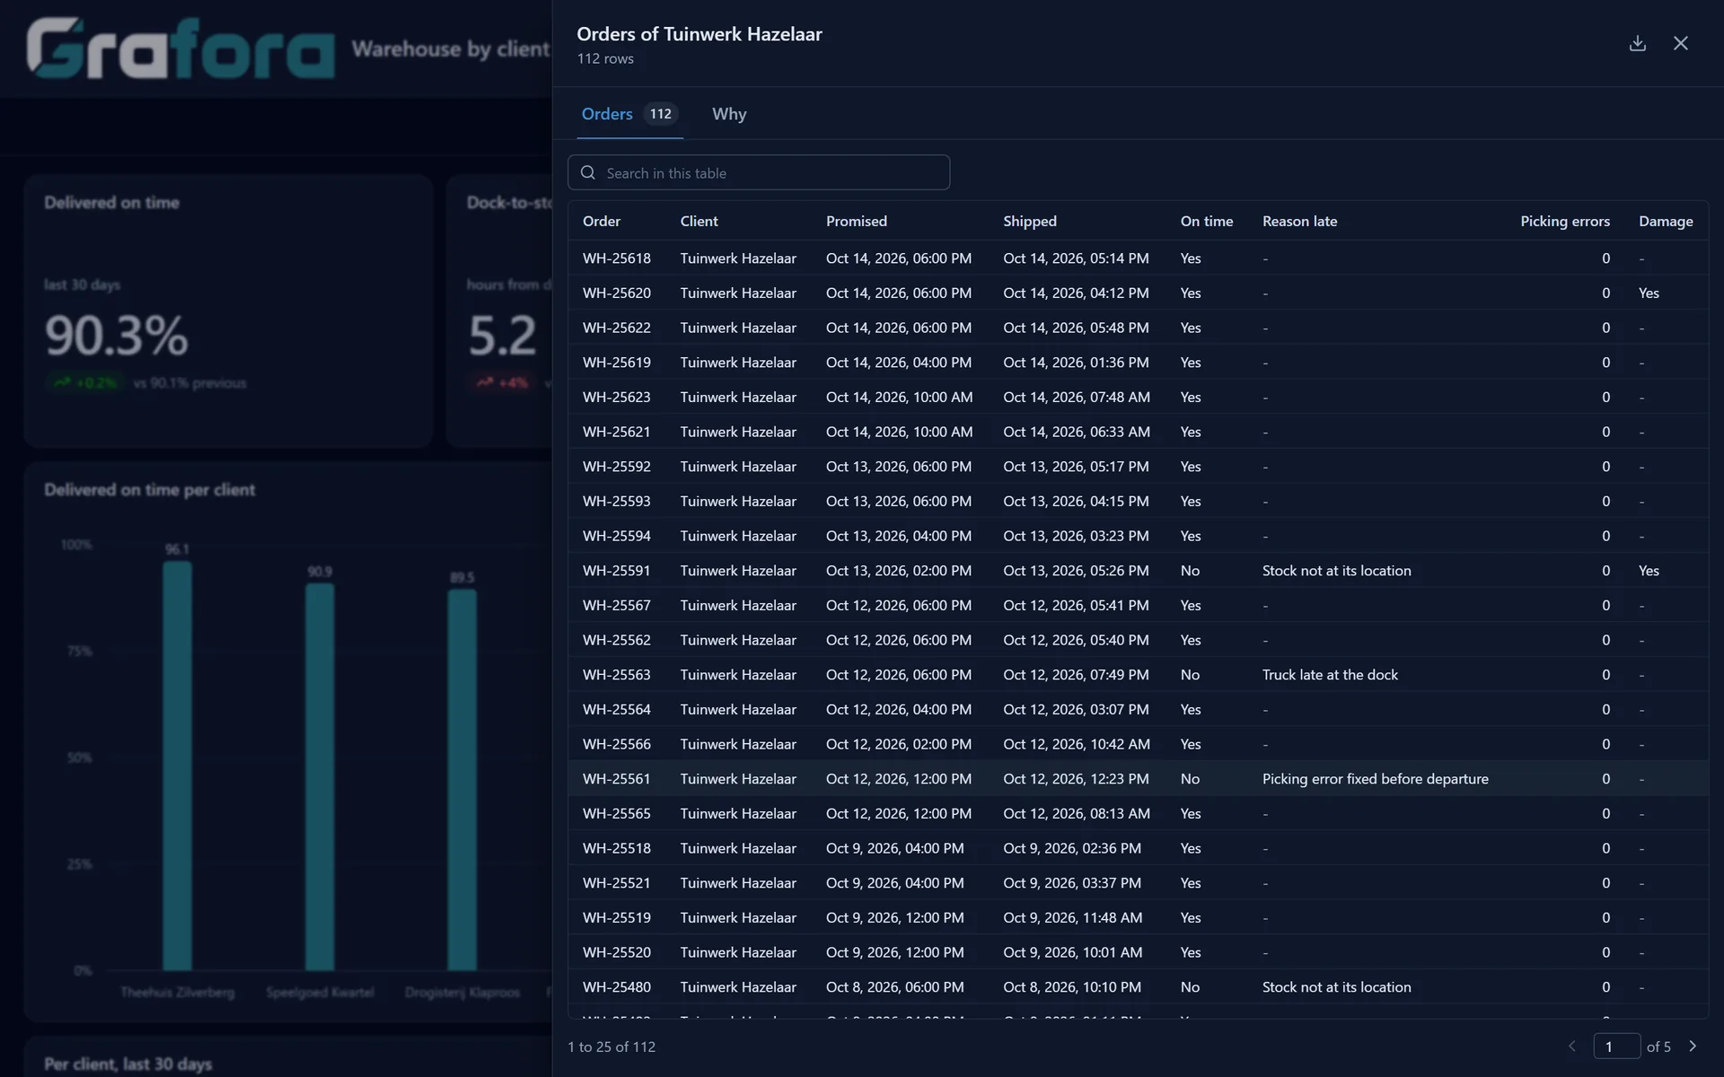Sort by the Client column header
The image size is (1724, 1077).
click(699, 221)
